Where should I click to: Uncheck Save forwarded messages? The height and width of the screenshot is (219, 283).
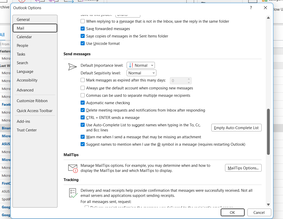pyautogui.click(x=83, y=29)
